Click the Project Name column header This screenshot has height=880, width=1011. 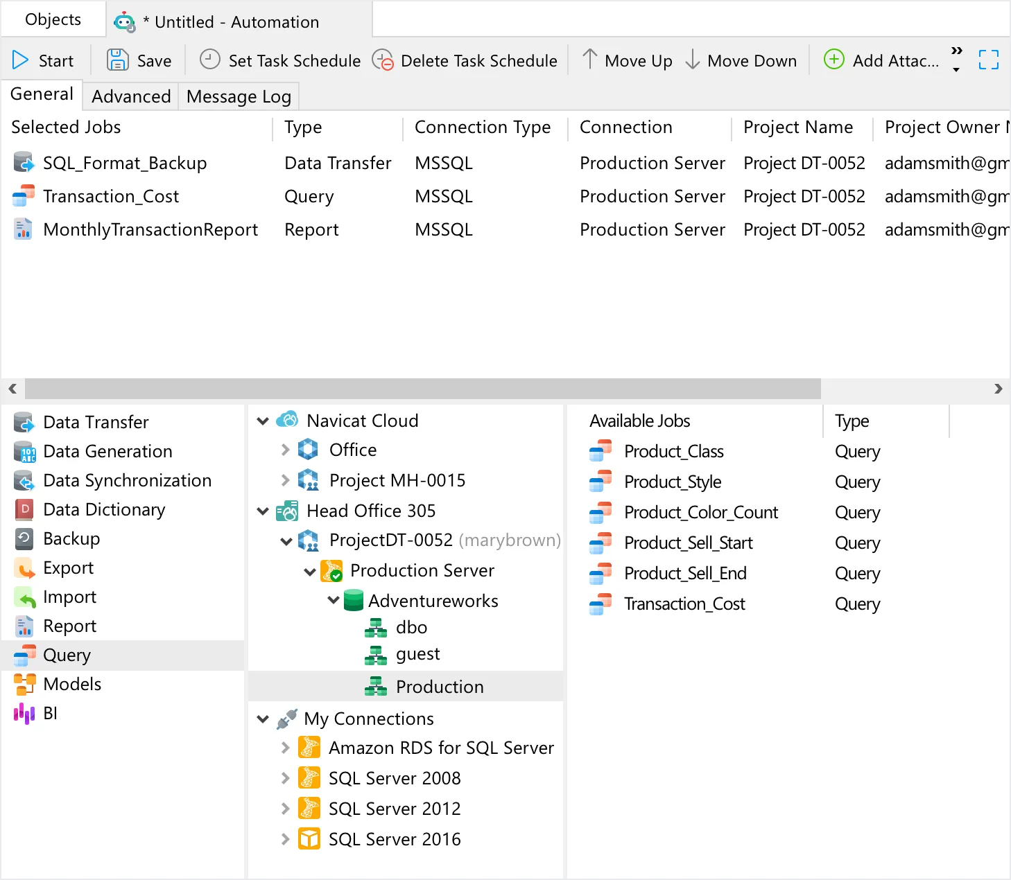tap(798, 127)
